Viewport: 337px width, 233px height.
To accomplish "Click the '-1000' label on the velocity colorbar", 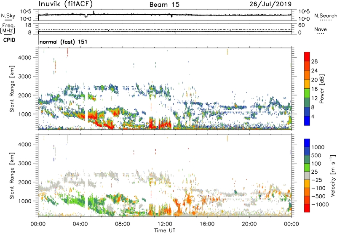I will tap(320, 204).
